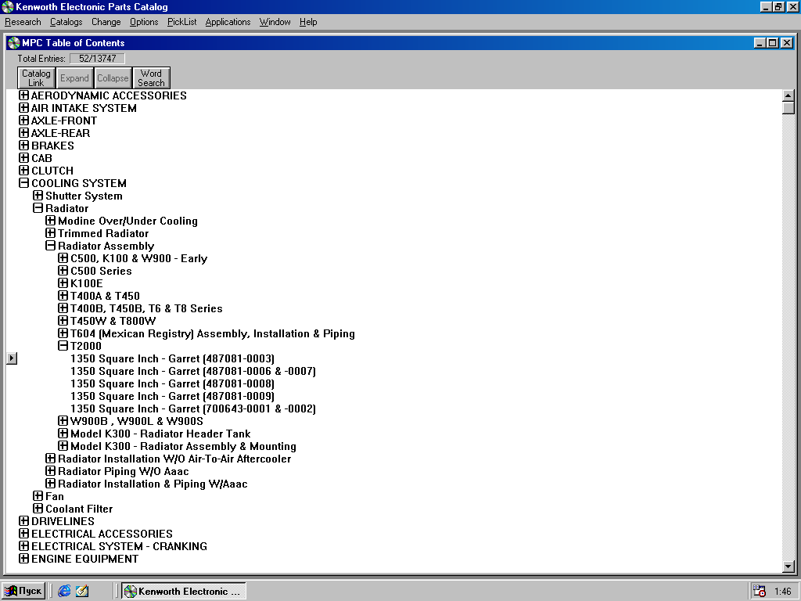Image resolution: width=801 pixels, height=601 pixels.
Task: Click the Word Search button
Action: click(151, 77)
